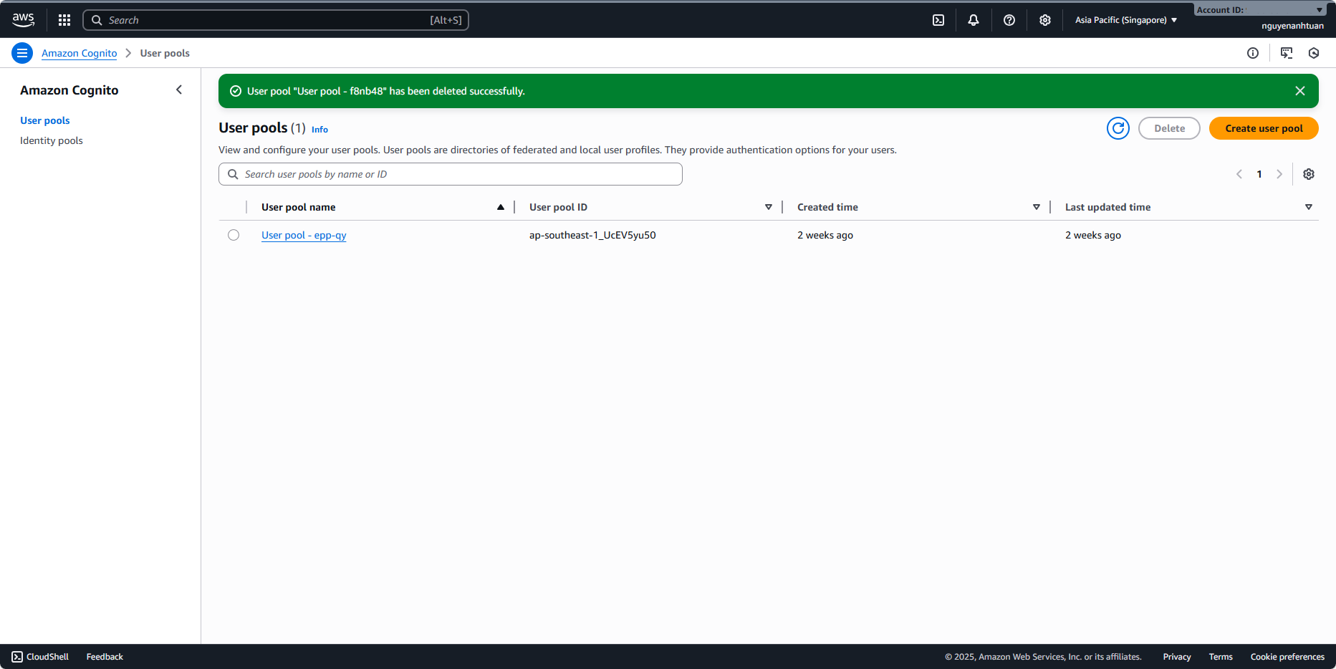Viewport: 1336px width, 669px height.
Task: Refresh the user pools list
Action: (x=1118, y=128)
